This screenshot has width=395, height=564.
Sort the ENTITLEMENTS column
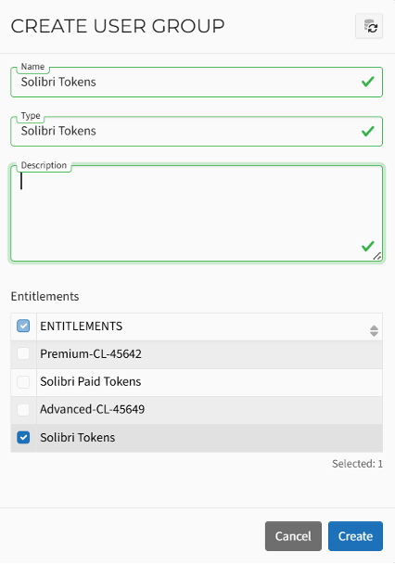(374, 330)
